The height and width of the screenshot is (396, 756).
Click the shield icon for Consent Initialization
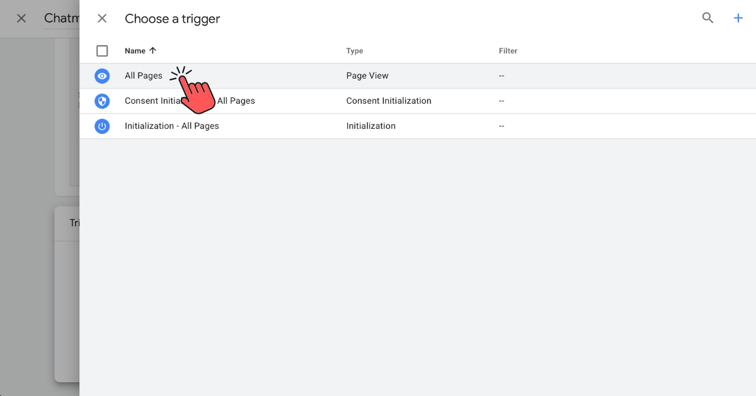(102, 101)
